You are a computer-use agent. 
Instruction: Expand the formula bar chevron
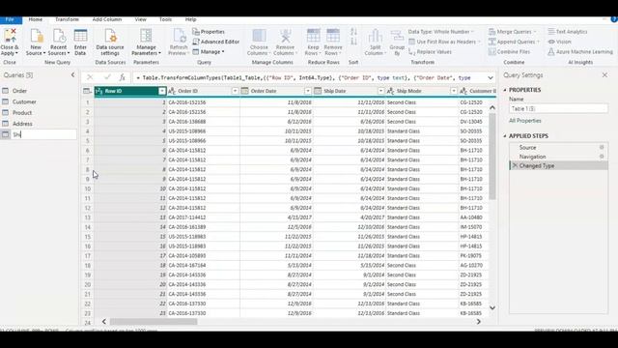pos(491,77)
